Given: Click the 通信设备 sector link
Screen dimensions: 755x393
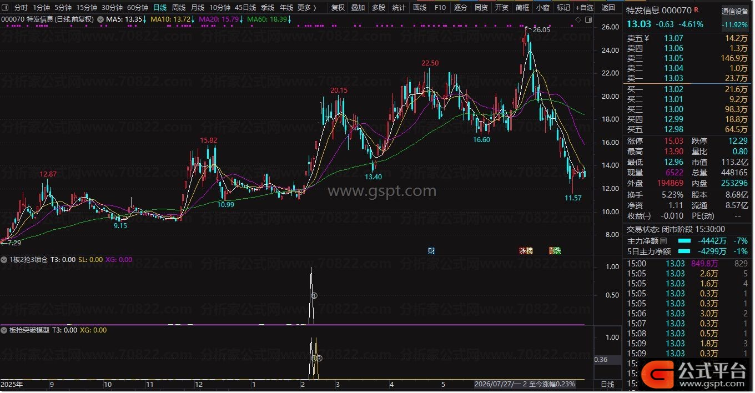Looking at the screenshot, I should (x=736, y=11).
